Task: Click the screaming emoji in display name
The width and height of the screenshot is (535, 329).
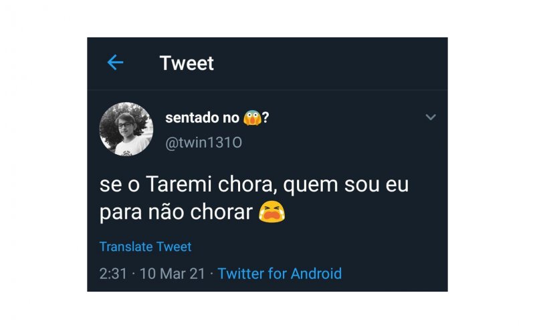Action: click(x=252, y=118)
